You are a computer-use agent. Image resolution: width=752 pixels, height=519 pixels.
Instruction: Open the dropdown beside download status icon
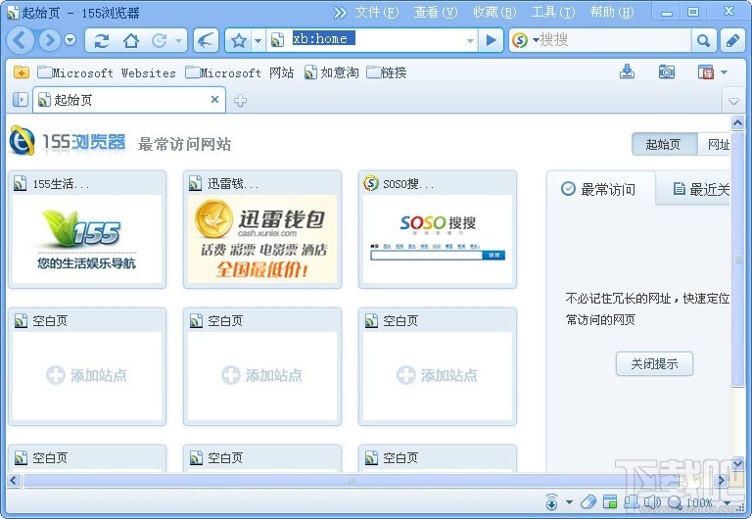click(x=569, y=502)
